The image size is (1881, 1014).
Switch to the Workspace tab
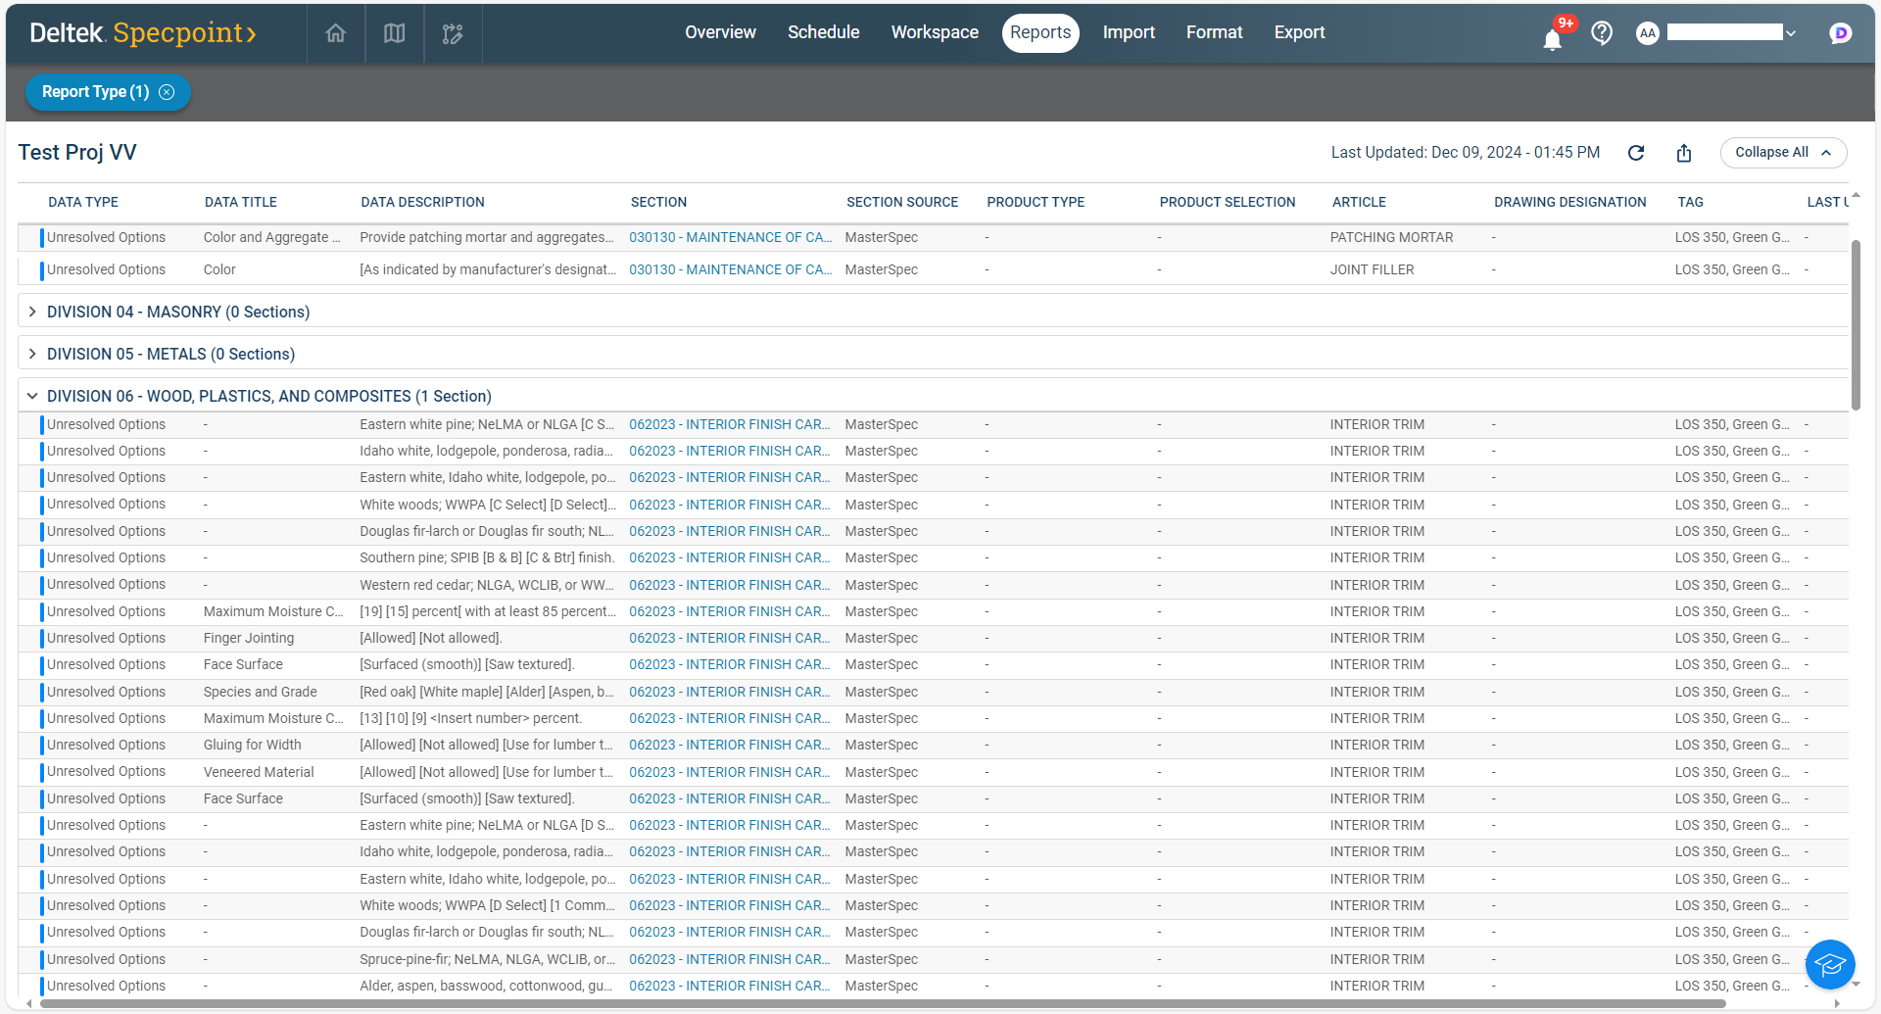934,32
